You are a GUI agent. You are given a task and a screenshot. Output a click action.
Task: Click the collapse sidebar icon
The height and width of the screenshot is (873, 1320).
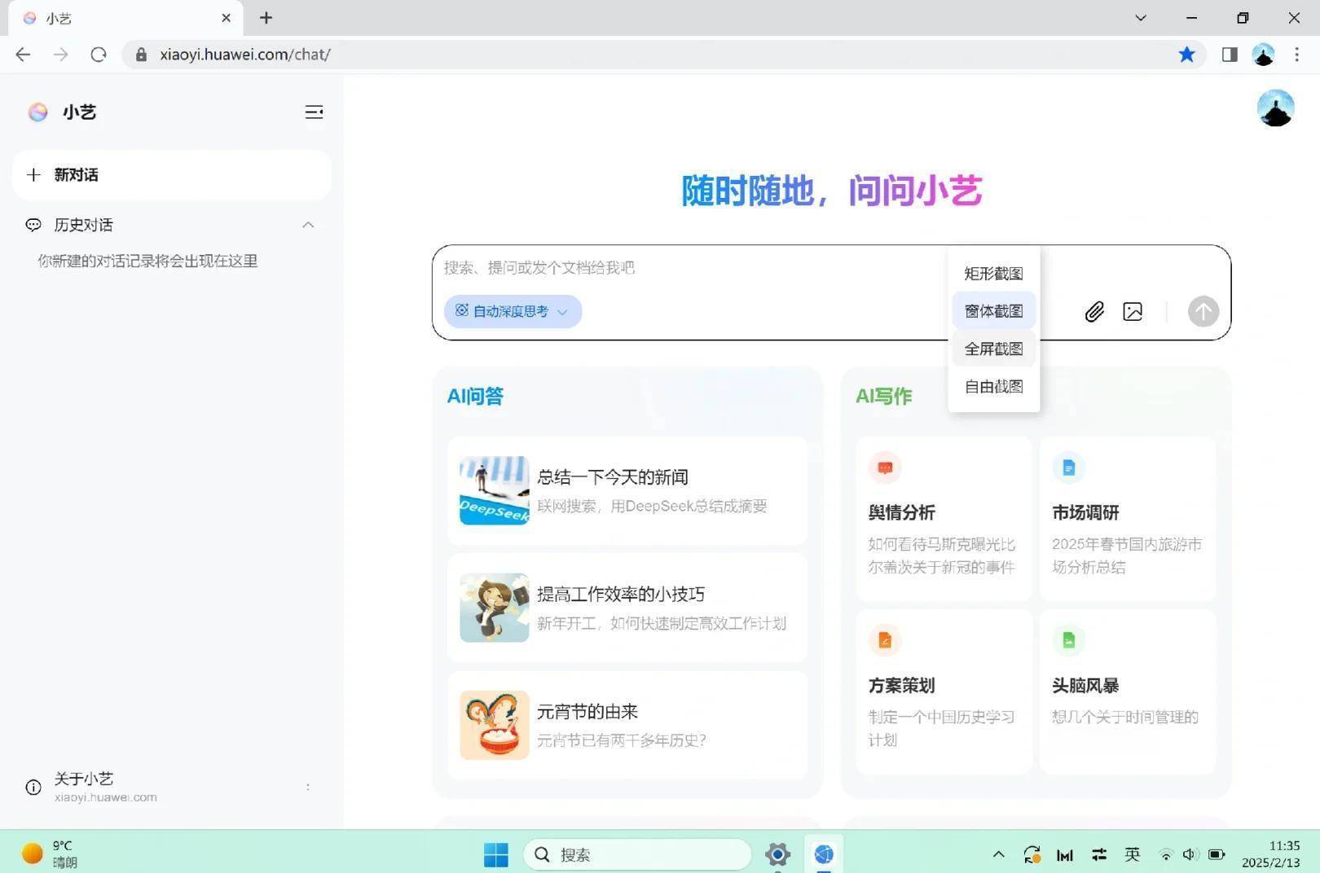pos(315,112)
